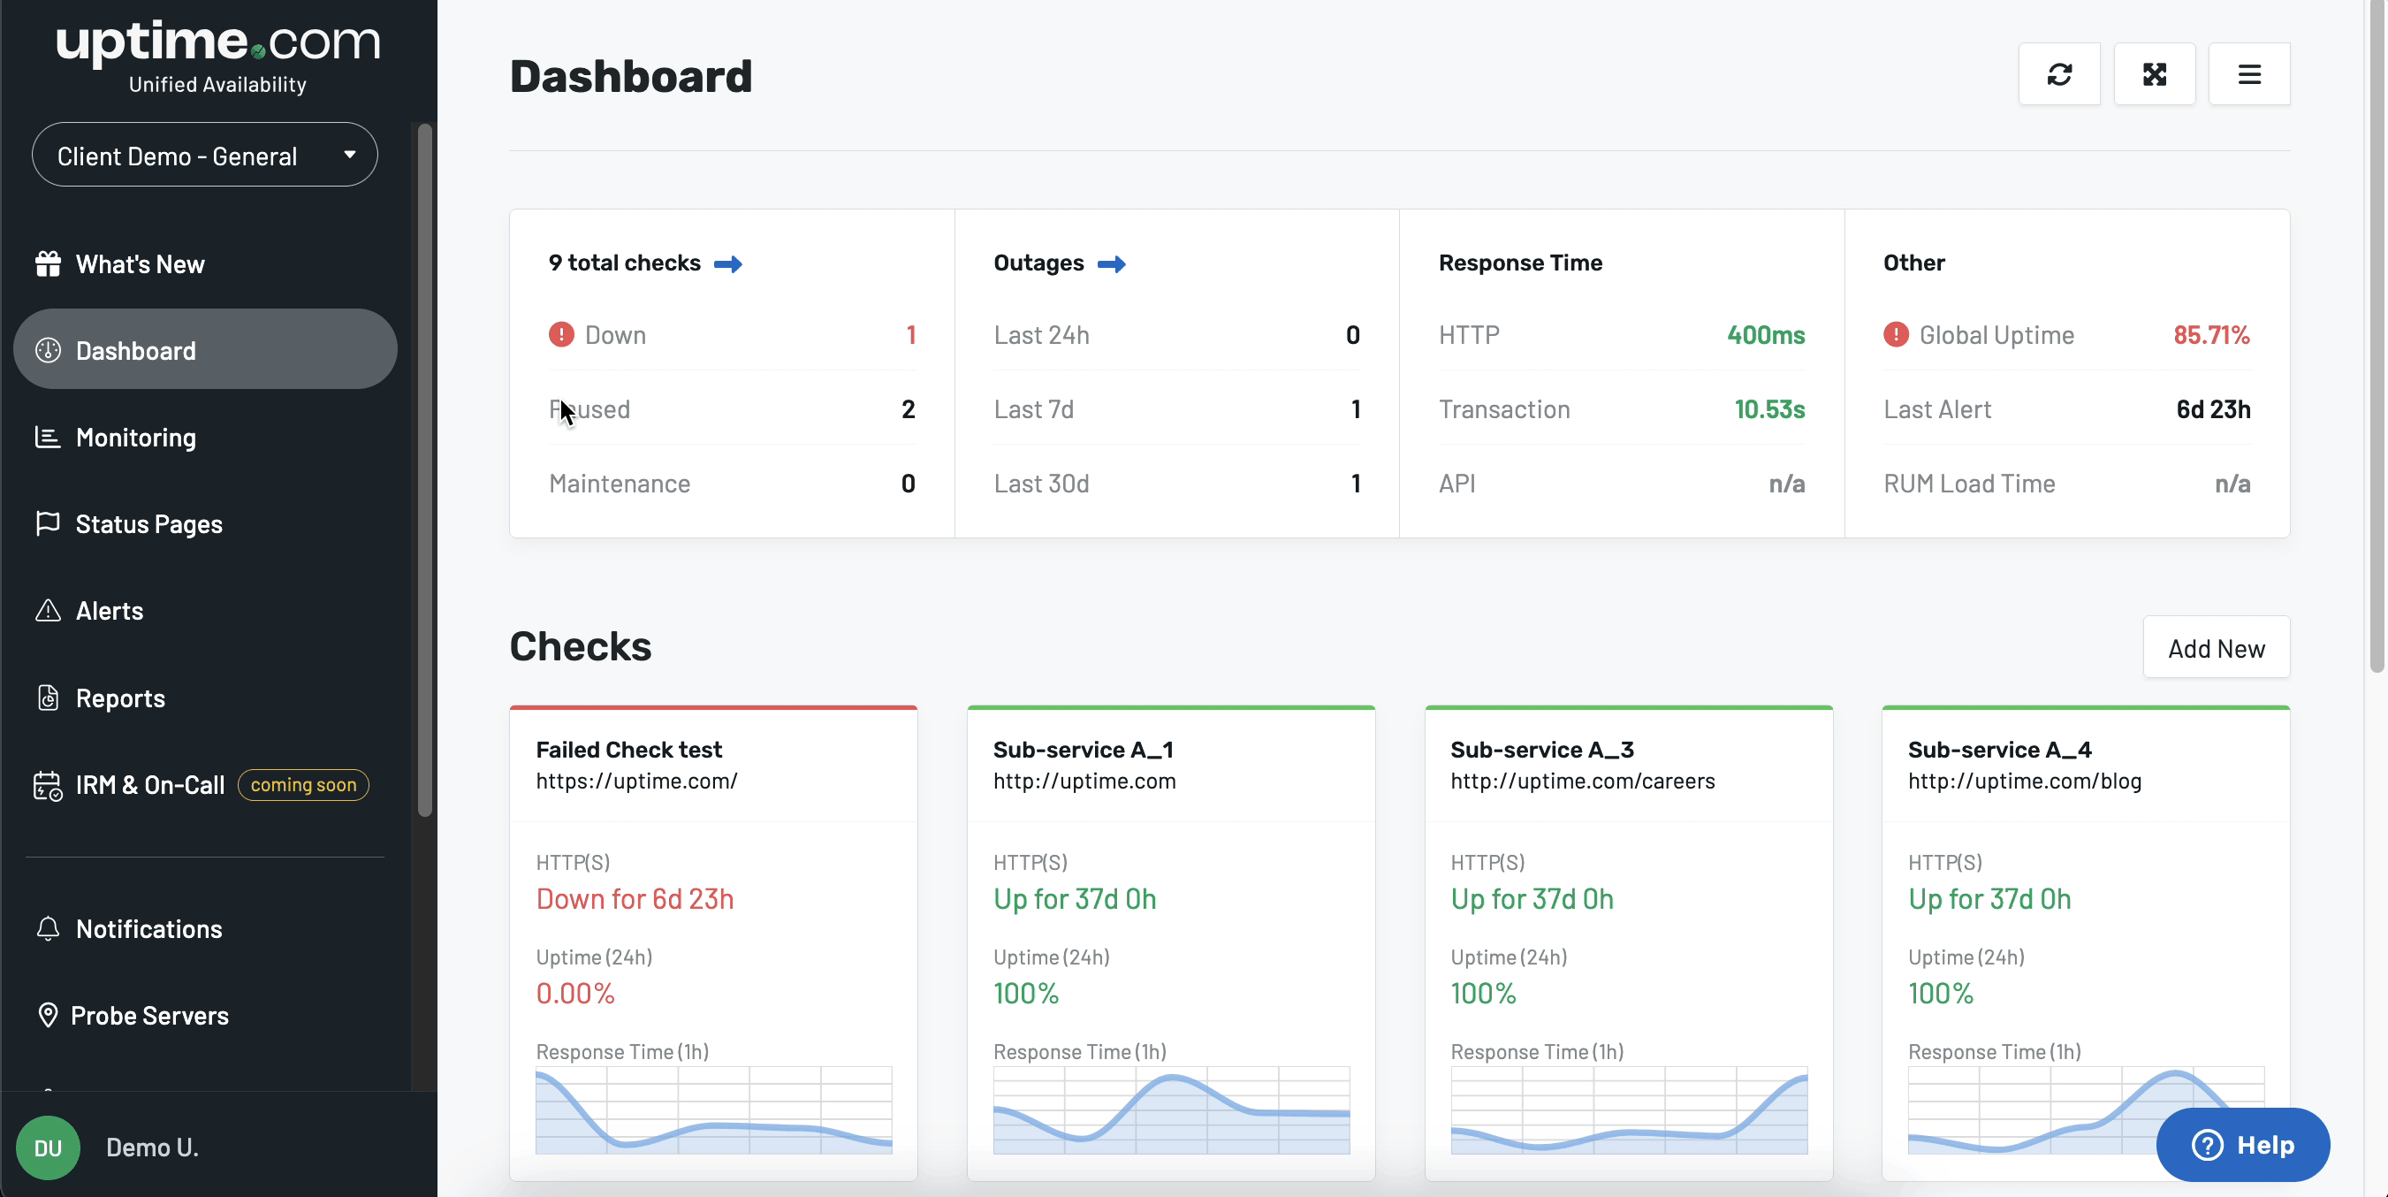Click the Maintenance count row
The height and width of the screenshot is (1197, 2388).
point(733,483)
